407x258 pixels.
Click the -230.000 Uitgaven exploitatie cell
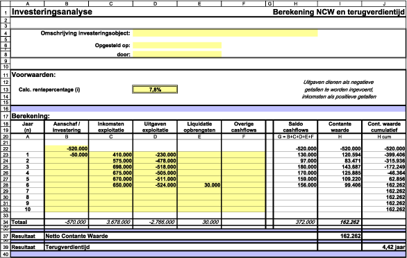[155, 155]
